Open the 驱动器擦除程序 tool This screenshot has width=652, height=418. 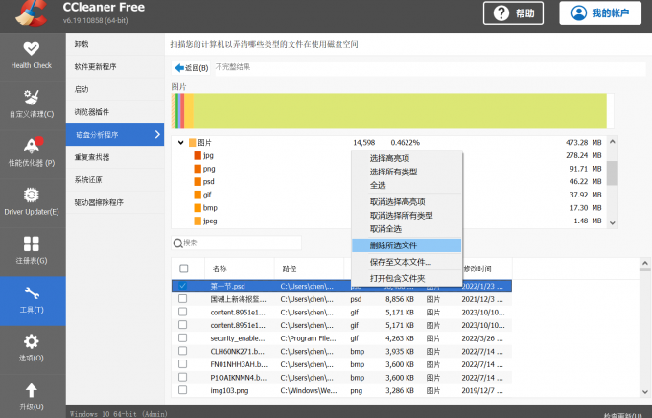[x=115, y=202]
